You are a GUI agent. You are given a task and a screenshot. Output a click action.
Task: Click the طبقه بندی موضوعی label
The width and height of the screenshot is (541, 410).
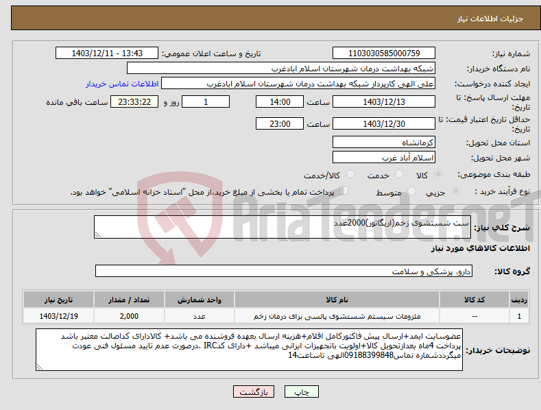coord(494,175)
